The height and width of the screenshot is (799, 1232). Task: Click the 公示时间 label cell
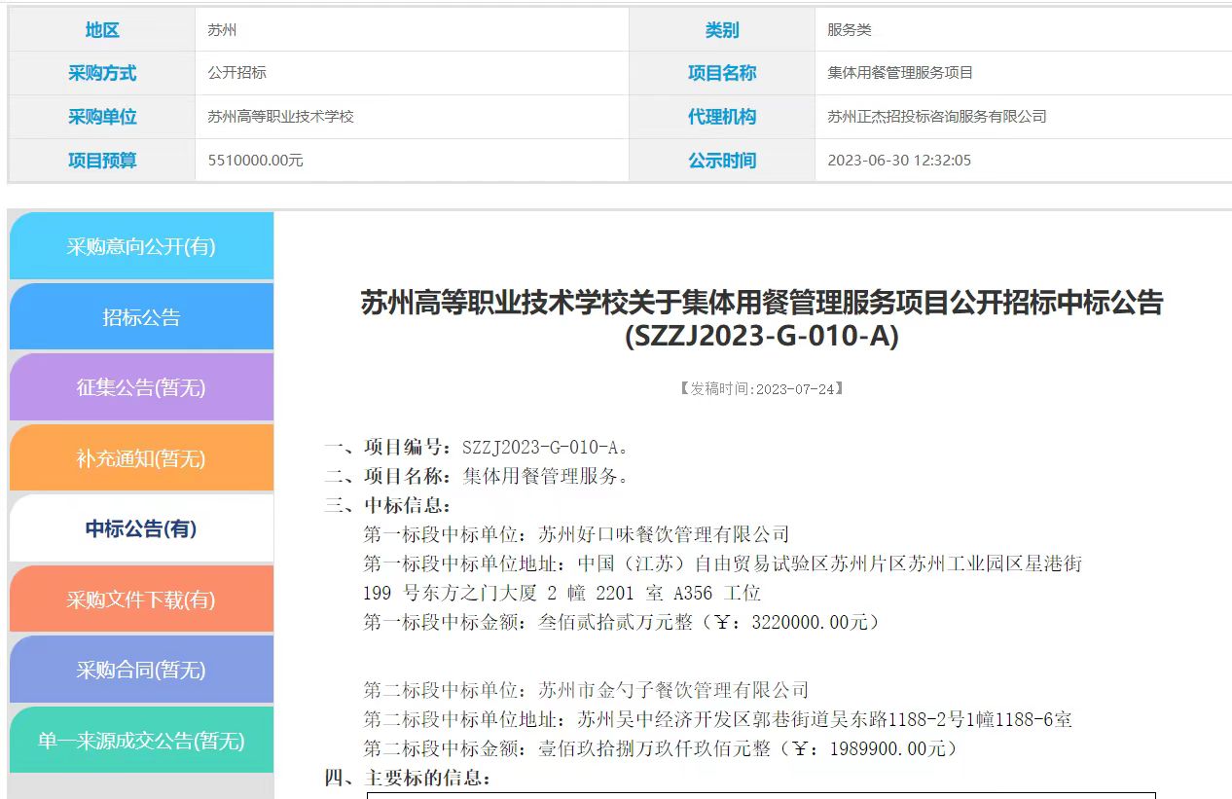pos(722,161)
